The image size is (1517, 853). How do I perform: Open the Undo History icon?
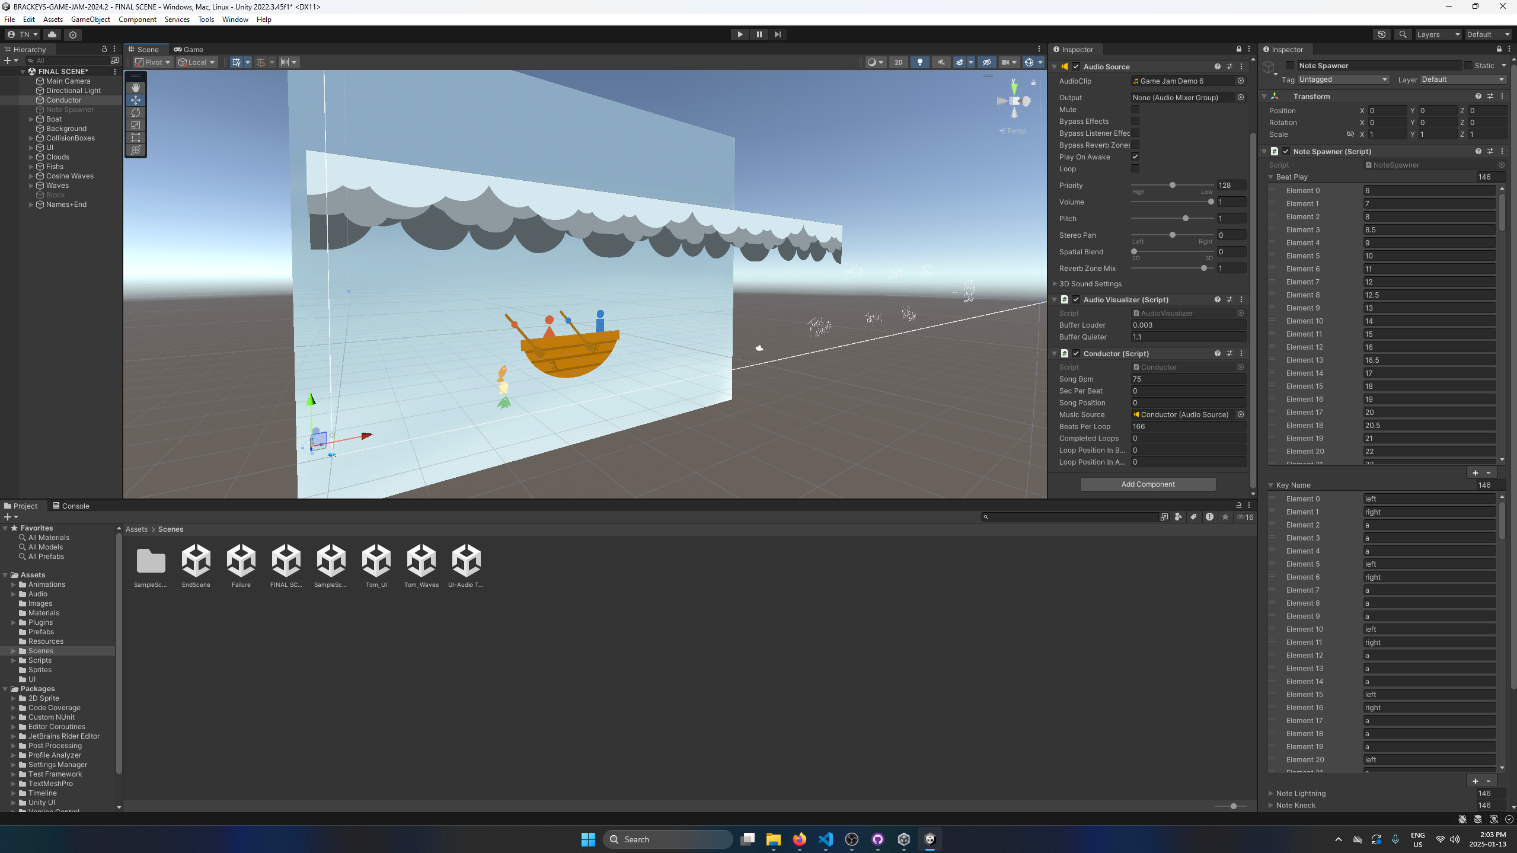1381,34
